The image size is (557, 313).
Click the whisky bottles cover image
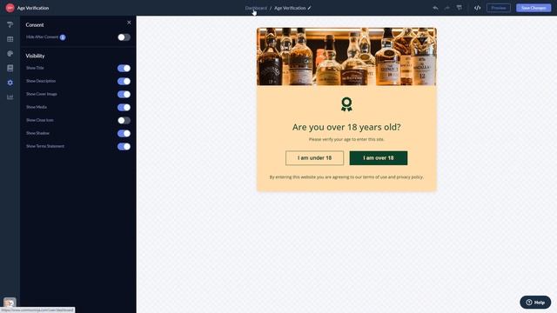click(x=346, y=57)
